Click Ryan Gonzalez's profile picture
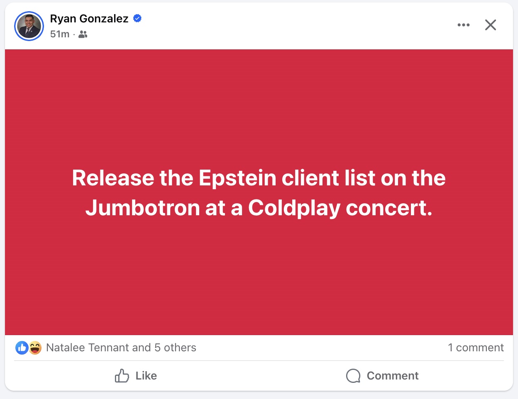The image size is (518, 399). tap(29, 26)
